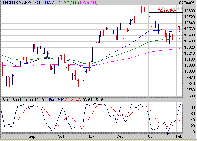Click the 9680 price axis label
This screenshot has height=141, width=197.
click(x=191, y=96)
